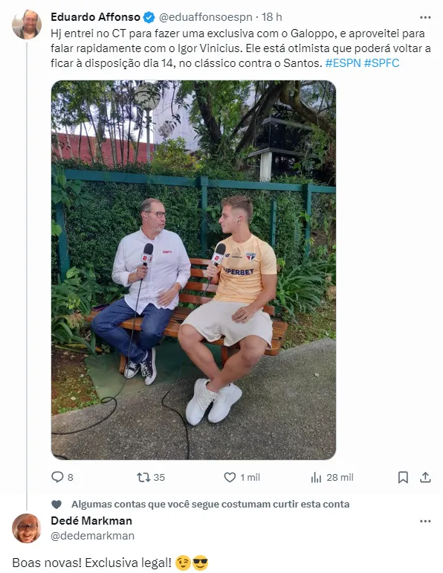Viewport: 443px width, 573px height.
Task: Open the Eduardo Affonso display name
Action: (x=95, y=17)
